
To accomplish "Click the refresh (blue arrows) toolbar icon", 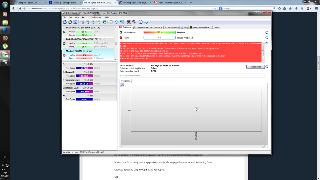I will point(65,22).
